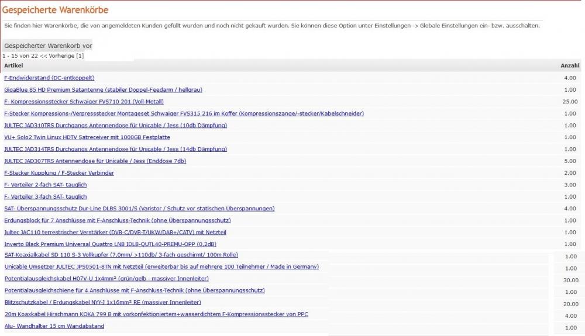Screen dimensions: 585x336
Task: Click Unicable Umsetzer JULTEC JPS0501-8TN link
Action: tap(161, 266)
